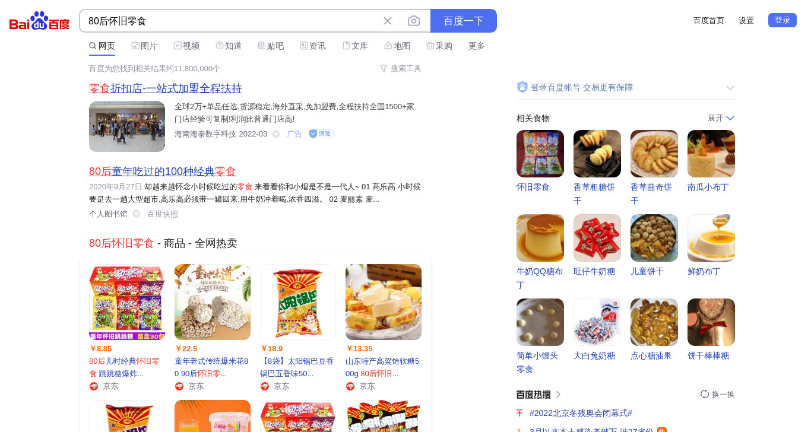Open the 80后童年吃过的100种经典零食 link
This screenshot has width=811, height=432.
coord(163,171)
